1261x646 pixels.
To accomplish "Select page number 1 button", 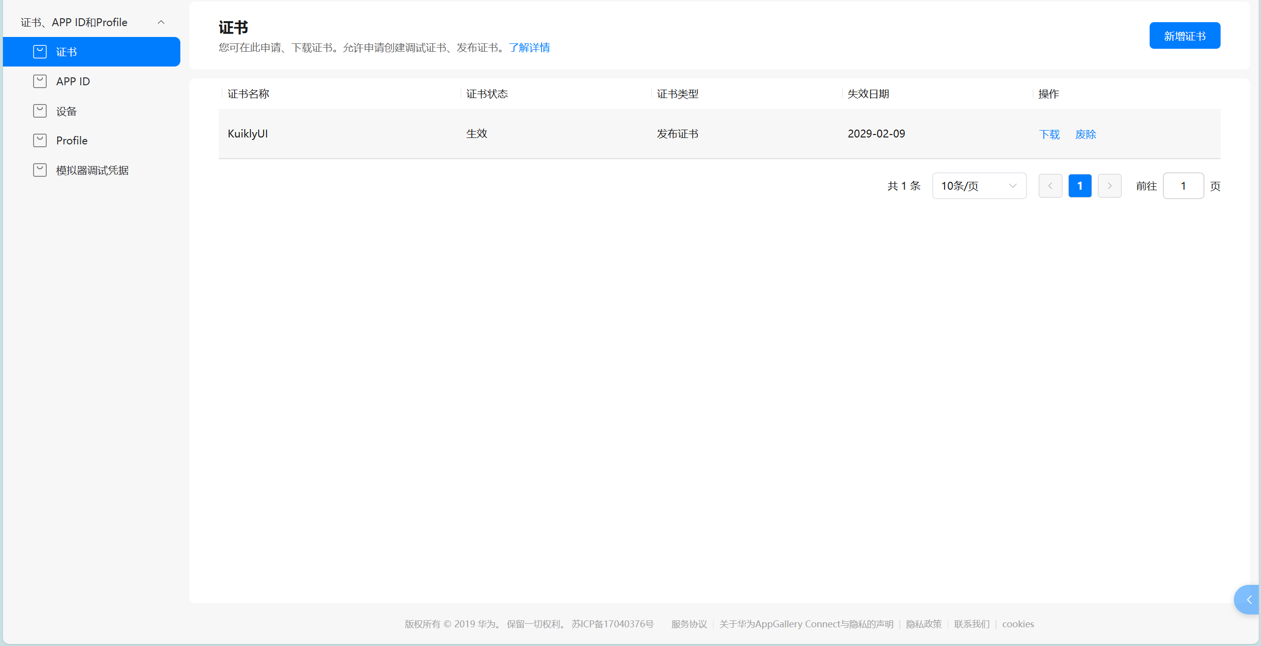I will pyautogui.click(x=1080, y=186).
